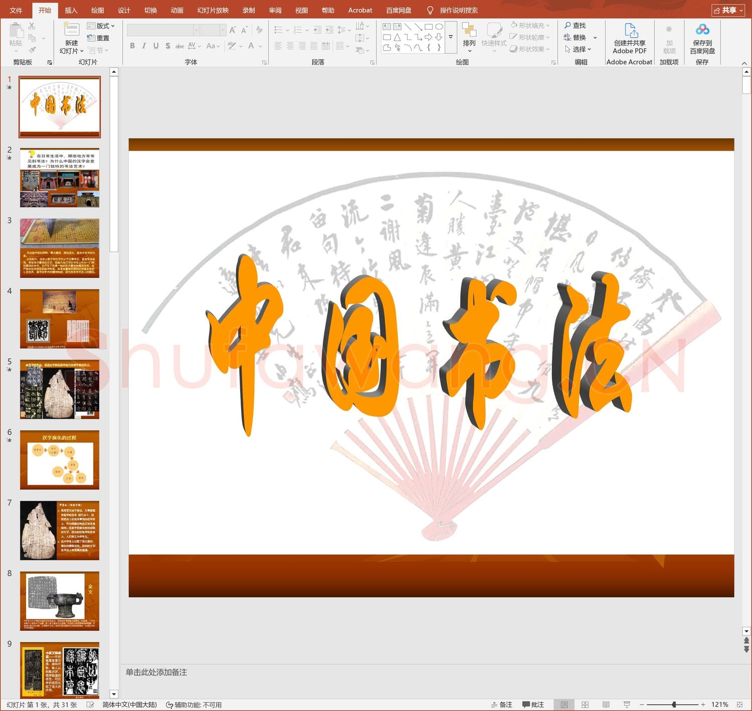
Task: Select the straight line shape in gallery
Action: 408,27
